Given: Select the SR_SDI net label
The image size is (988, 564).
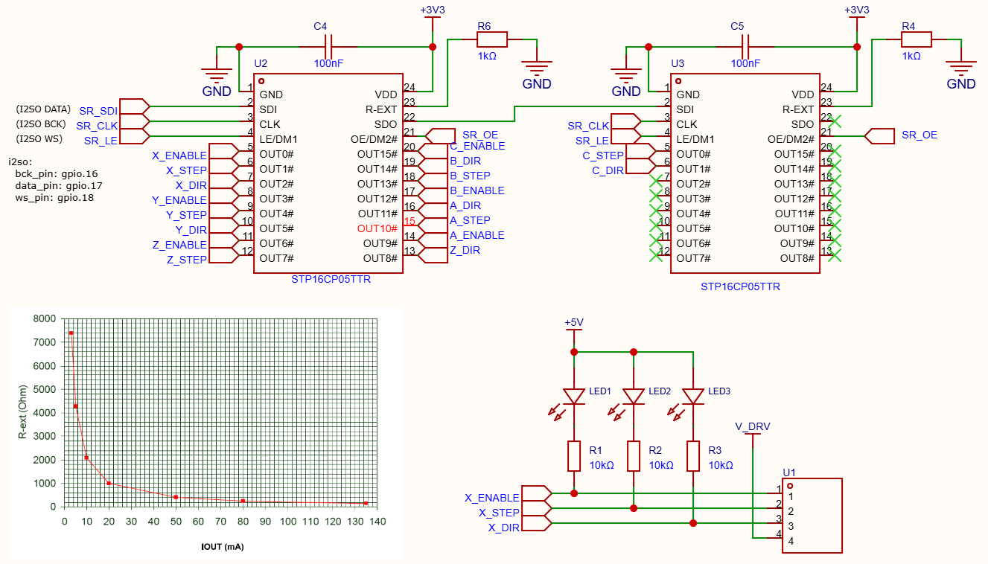Looking at the screenshot, I should coord(98,111).
